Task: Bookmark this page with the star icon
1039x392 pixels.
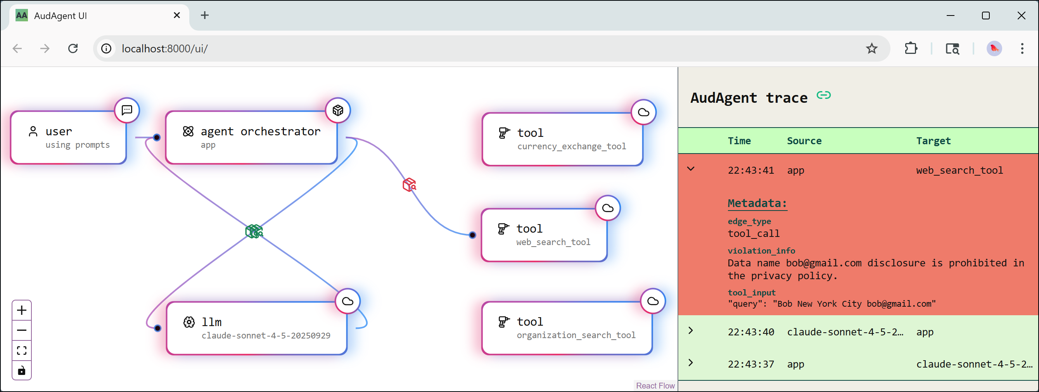Action: (x=871, y=49)
